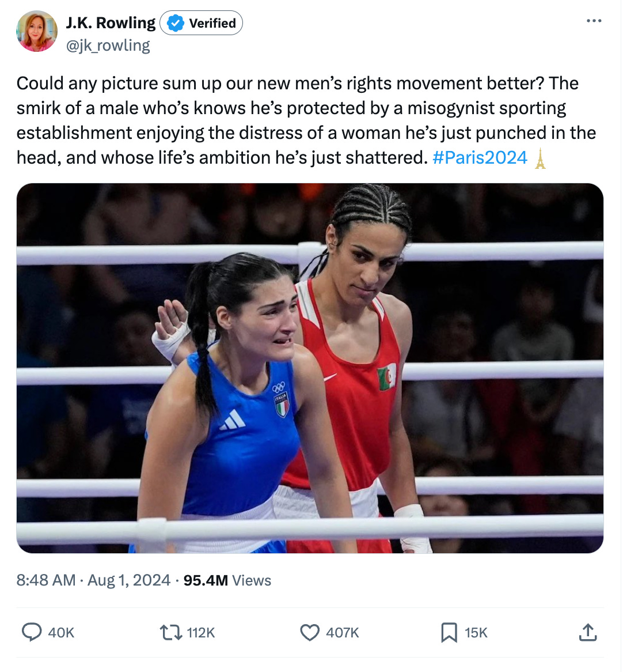The height and width of the screenshot is (672, 623).
Task: Click the blue Verified checkmark badge
Action: pyautogui.click(x=174, y=23)
